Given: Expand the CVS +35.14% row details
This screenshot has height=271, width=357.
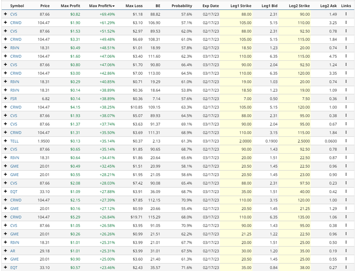Looking at the screenshot, I should coord(5,149).
